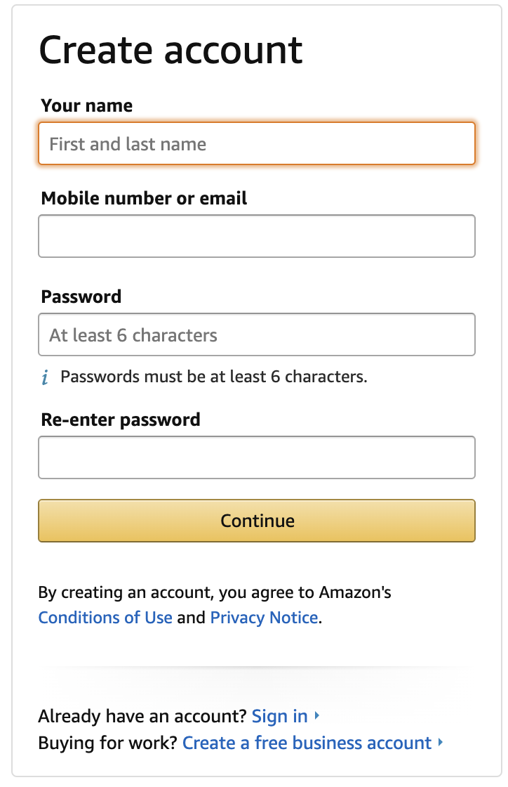This screenshot has width=508, height=787.
Task: Click the "Create account" heading
Action: (171, 50)
